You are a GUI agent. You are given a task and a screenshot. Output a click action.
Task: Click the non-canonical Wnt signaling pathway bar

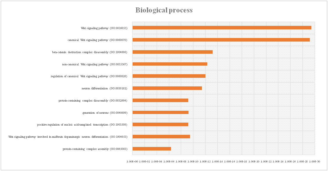pyautogui.click(x=170, y=64)
